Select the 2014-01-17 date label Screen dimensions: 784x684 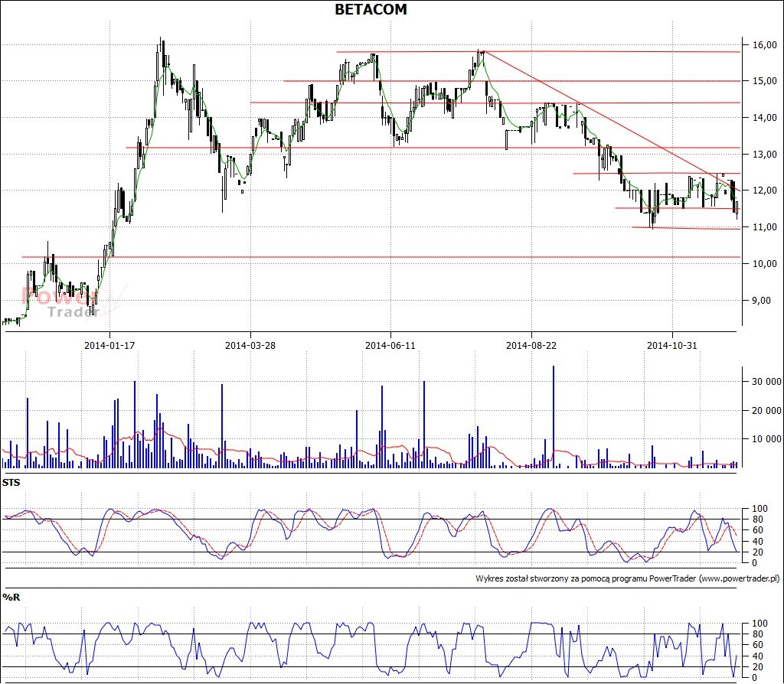pos(109,345)
